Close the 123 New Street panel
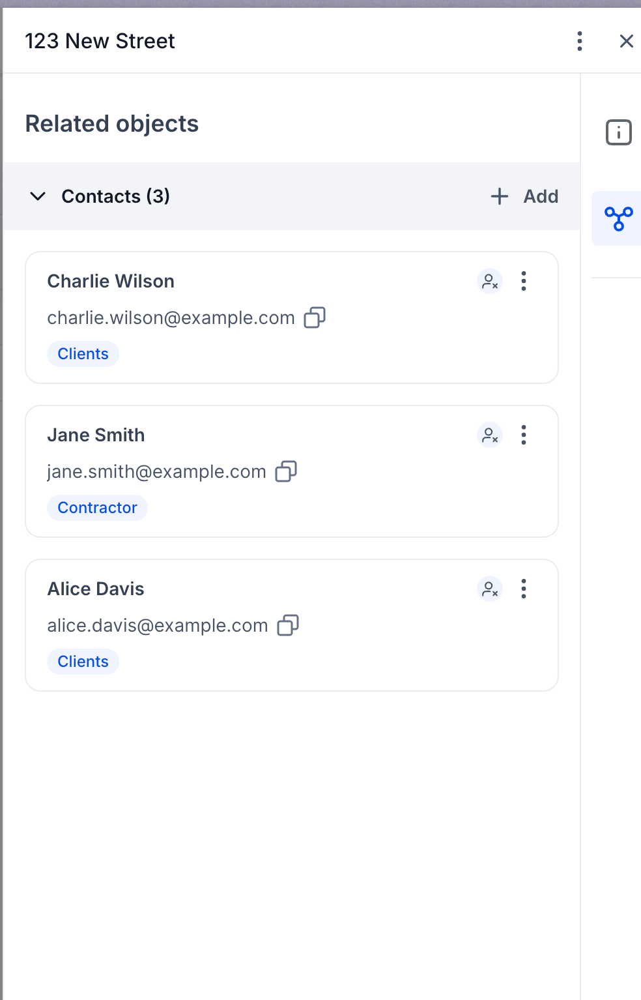The width and height of the screenshot is (641, 1000). pyautogui.click(x=626, y=41)
